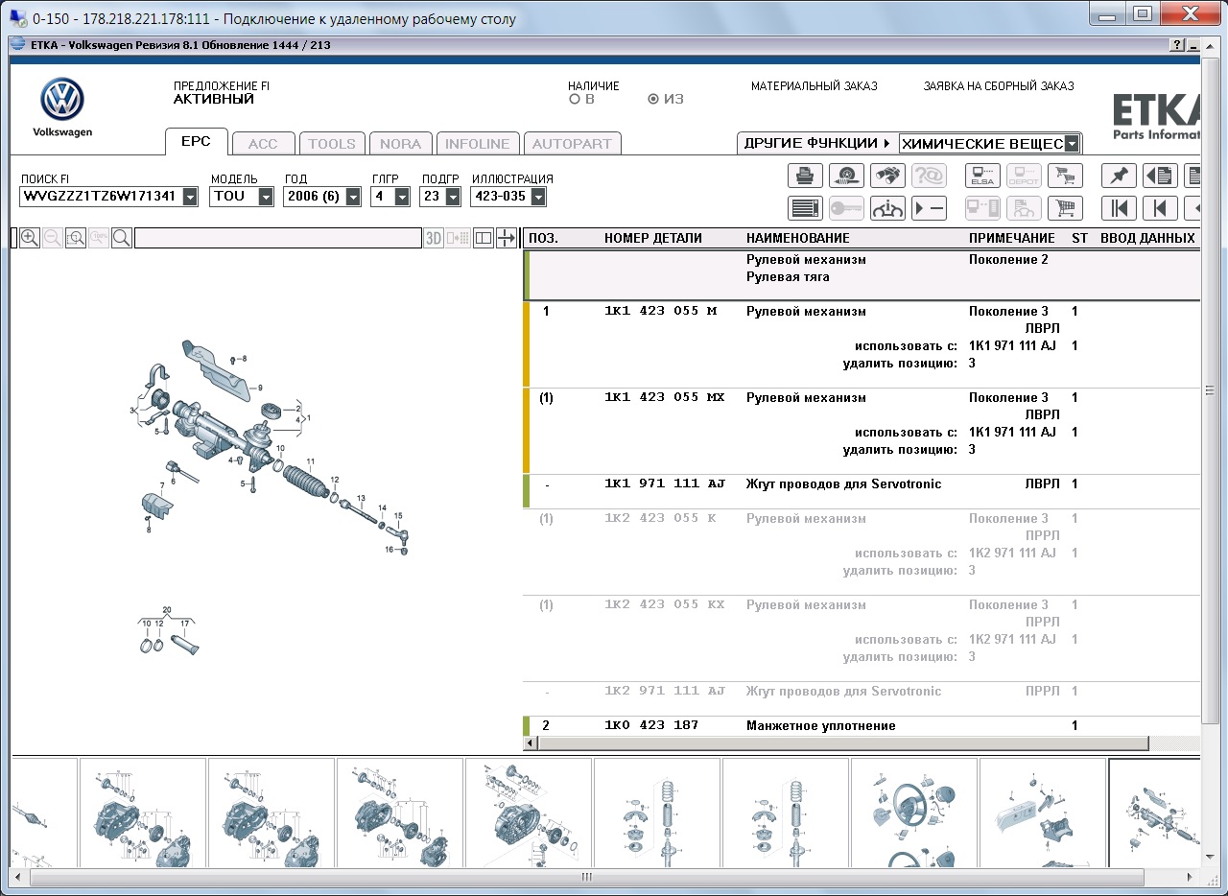Open the ГЛГР main group dropdown
Viewport: 1228px width, 896px height.
pos(402,197)
